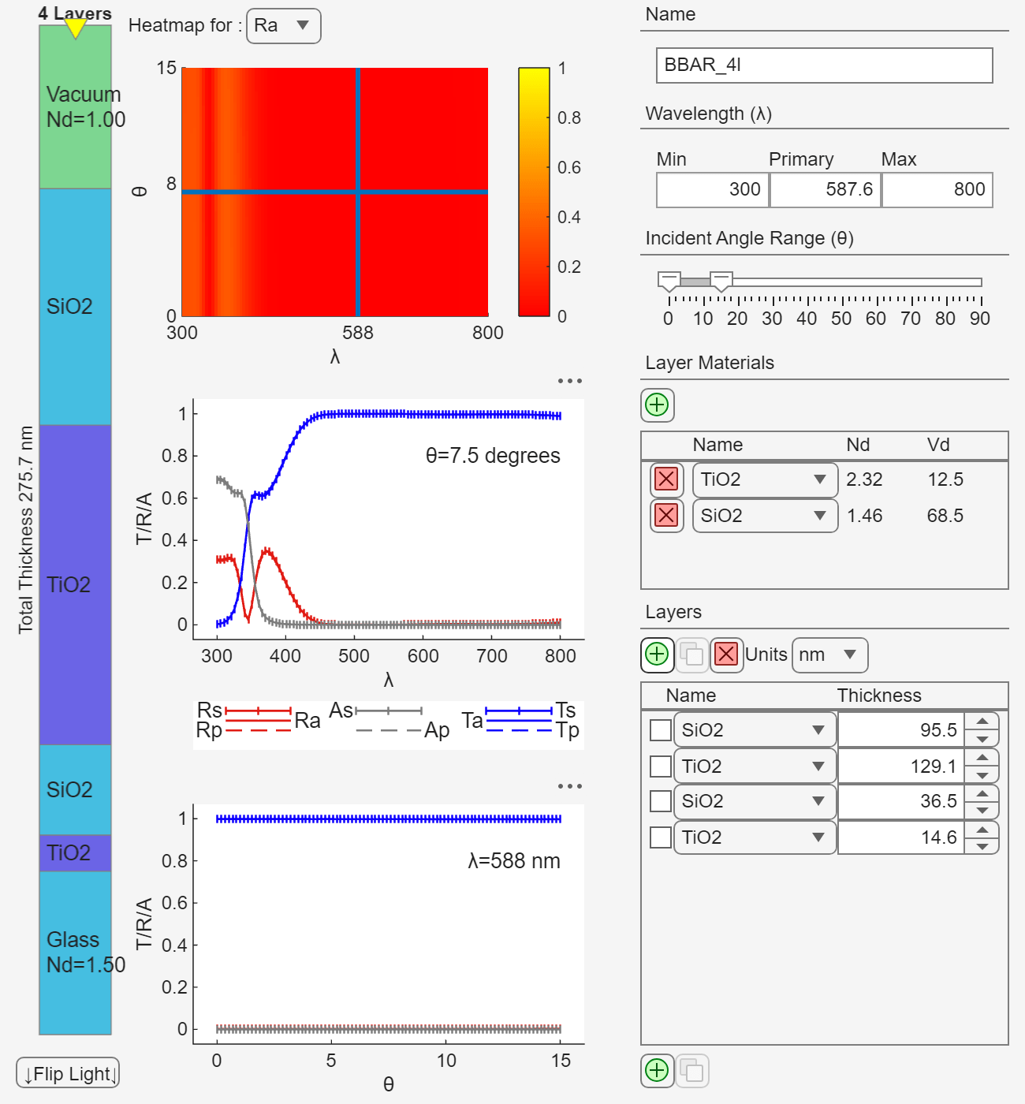Viewport: 1025px width, 1104px height.
Task: Check the 95.5 nm SiO2 layer checkbox
Action: [x=661, y=730]
